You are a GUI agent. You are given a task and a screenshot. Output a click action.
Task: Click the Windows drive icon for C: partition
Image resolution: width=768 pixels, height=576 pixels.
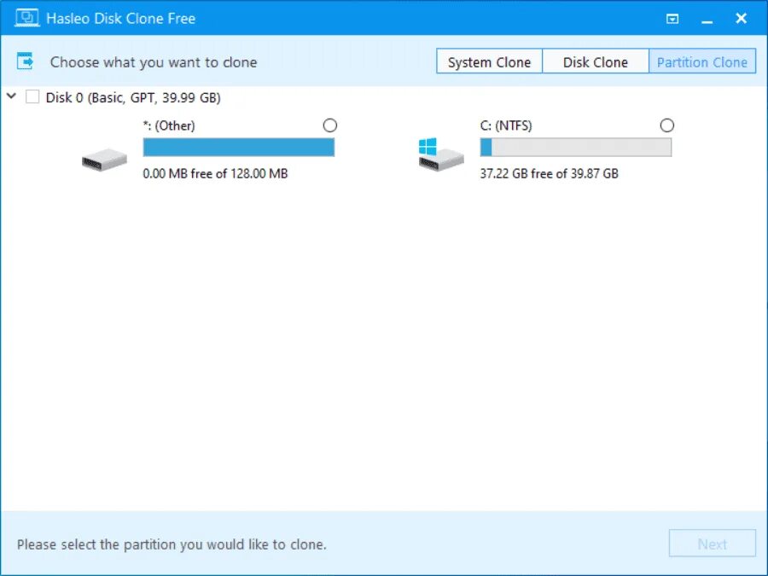coord(441,154)
